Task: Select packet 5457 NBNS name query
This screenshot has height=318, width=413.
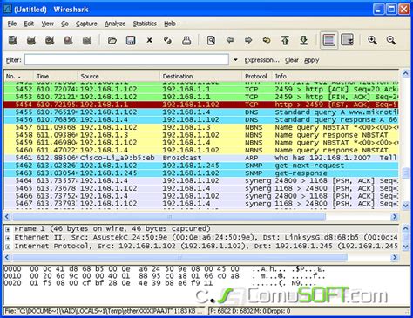Action: [x=201, y=127]
